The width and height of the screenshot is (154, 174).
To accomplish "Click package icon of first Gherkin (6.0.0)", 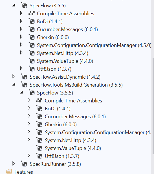I will pyautogui.click(x=32, y=37).
